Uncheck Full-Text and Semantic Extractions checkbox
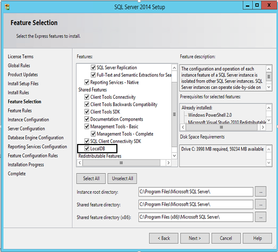278x252 pixels. click(x=93, y=75)
